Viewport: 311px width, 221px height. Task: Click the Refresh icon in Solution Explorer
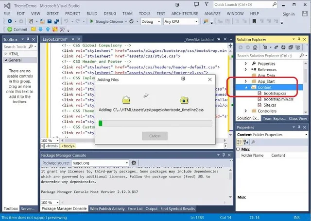[283, 47]
